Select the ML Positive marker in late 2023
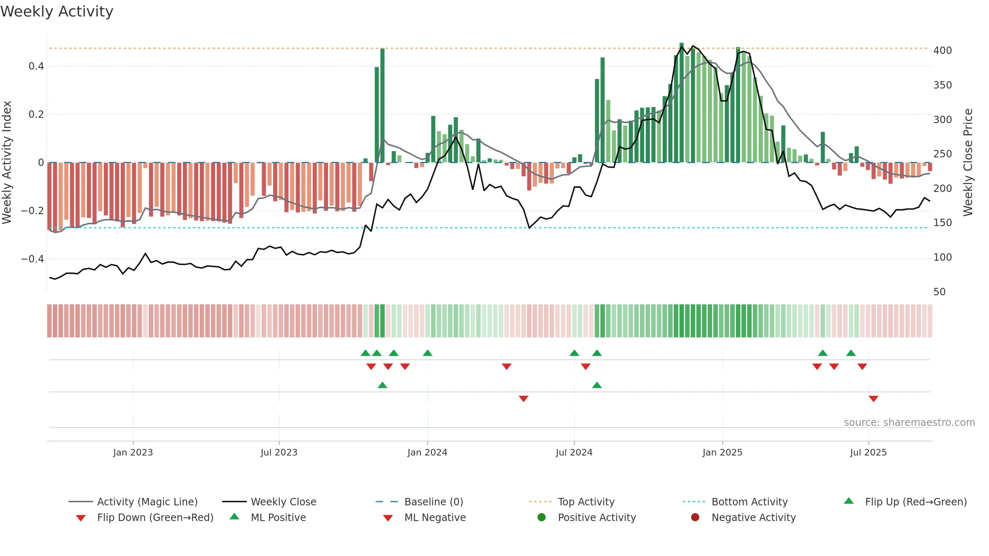 382,385
